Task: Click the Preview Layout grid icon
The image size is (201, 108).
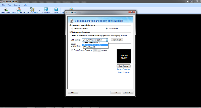Action: coord(32,10)
